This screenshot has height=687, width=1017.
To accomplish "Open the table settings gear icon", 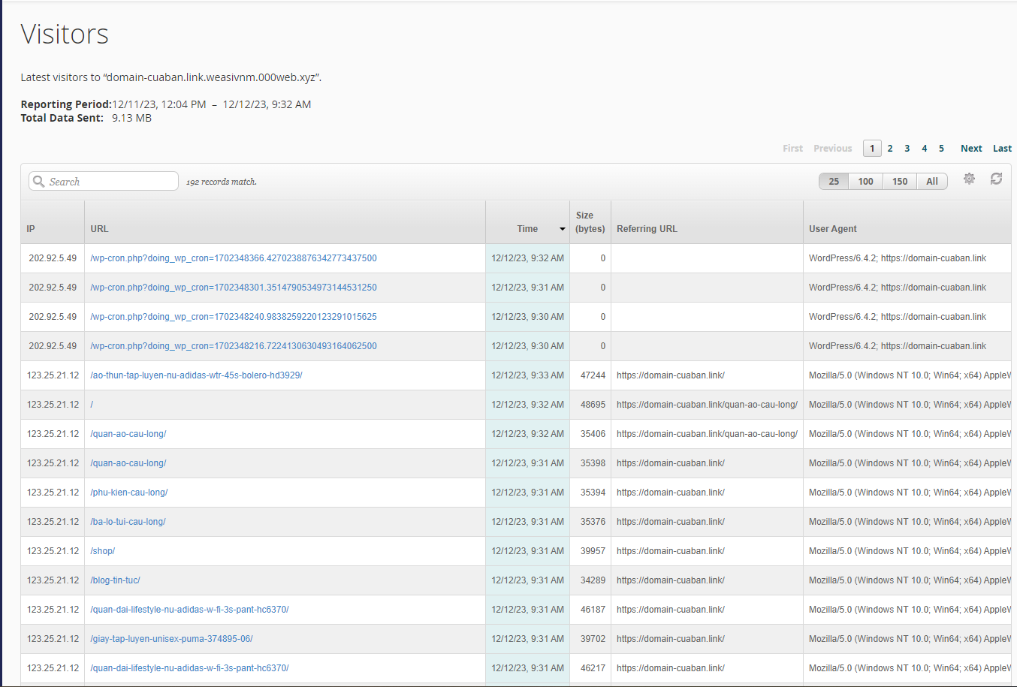I will [969, 179].
